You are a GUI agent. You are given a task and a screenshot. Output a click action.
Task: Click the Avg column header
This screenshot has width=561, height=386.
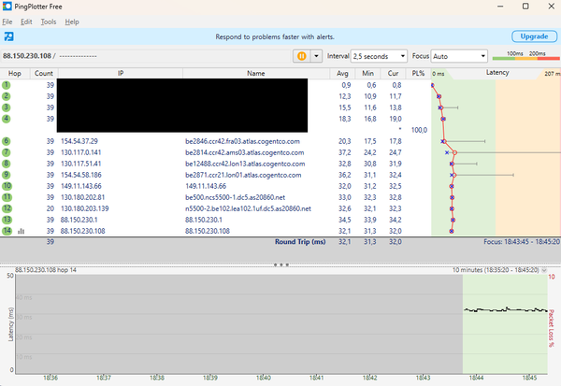[342, 73]
